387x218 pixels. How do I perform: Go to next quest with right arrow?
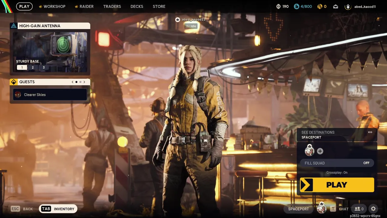pyautogui.click(x=84, y=82)
